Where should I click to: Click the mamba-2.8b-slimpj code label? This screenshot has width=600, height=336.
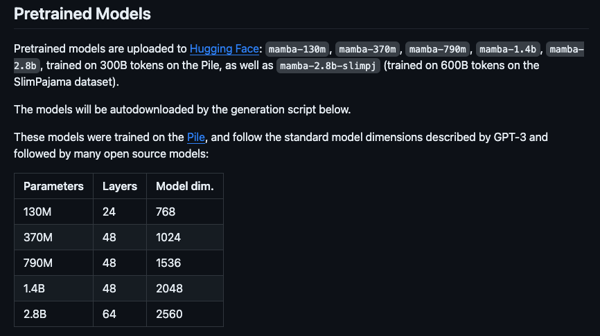click(x=328, y=66)
